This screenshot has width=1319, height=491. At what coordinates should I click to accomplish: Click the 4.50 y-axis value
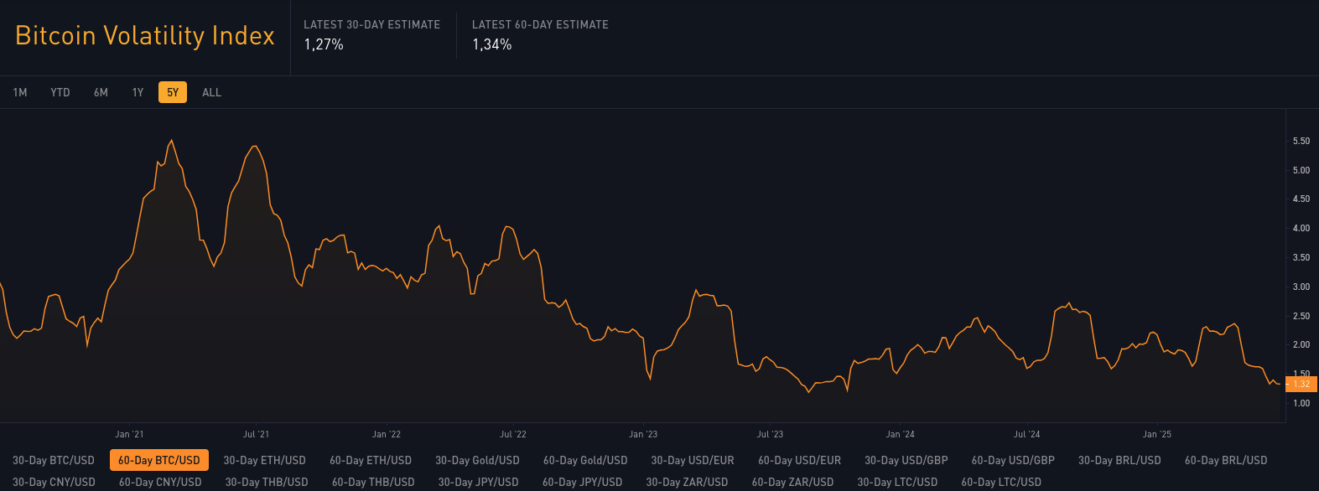[1301, 199]
